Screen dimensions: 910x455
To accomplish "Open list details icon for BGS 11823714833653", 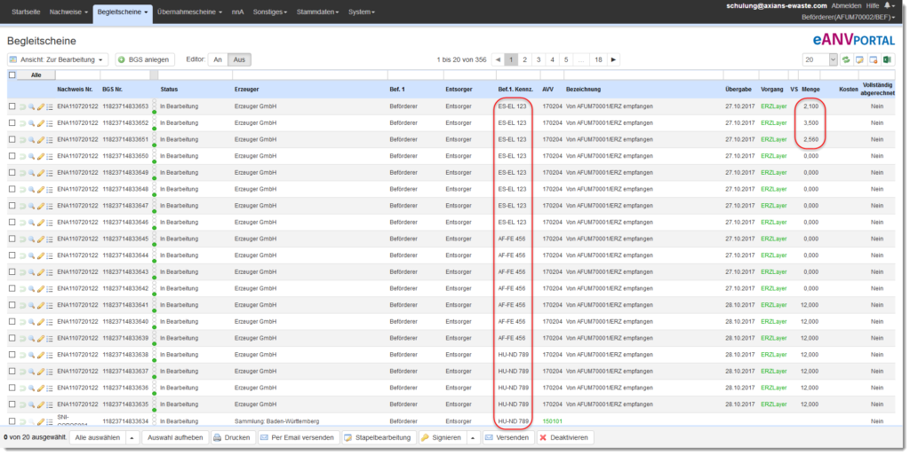I will [50, 106].
